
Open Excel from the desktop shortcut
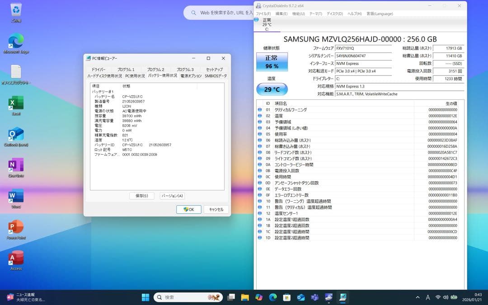tap(15, 99)
